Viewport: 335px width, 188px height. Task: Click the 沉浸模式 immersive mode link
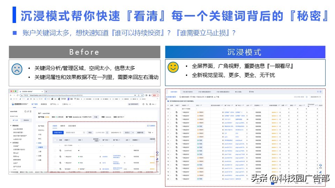[151, 126]
